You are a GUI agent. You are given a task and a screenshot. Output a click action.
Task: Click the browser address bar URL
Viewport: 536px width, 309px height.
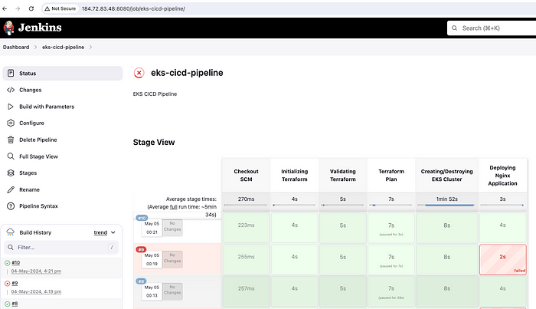coord(133,8)
